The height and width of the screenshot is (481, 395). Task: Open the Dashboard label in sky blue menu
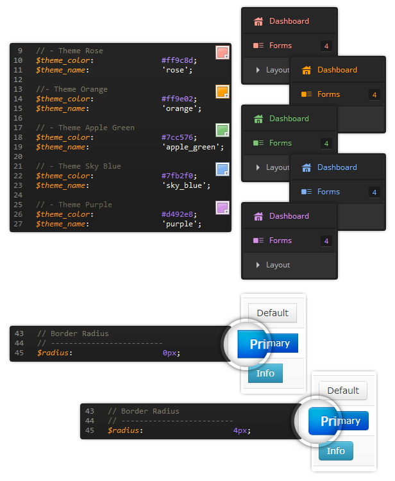tap(337, 167)
